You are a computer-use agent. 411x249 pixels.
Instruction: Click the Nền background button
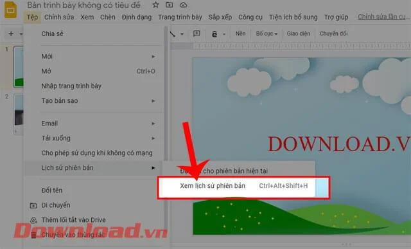[240, 33]
